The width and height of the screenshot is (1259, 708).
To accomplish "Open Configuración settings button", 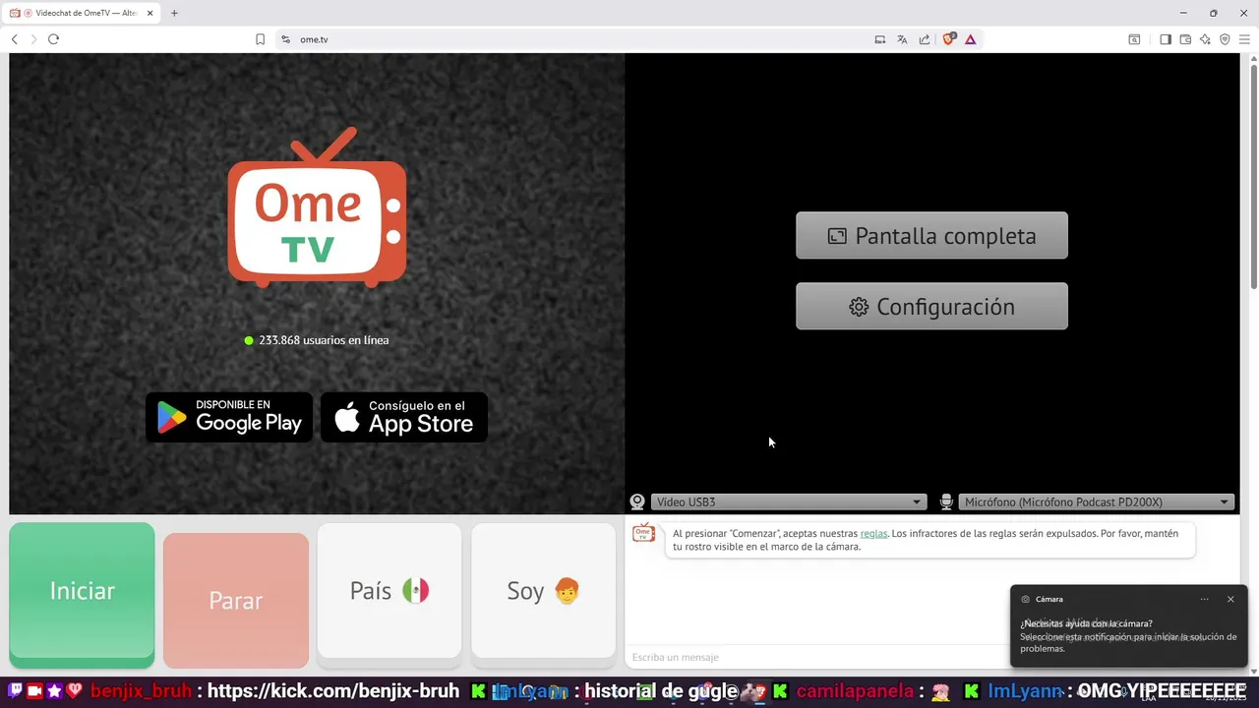I will 931,307.
